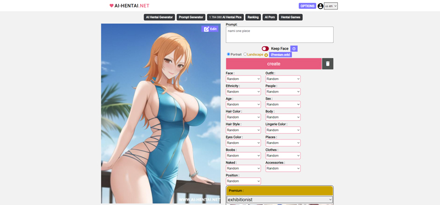
Task: Click the Edit icon on the image
Action: pyautogui.click(x=210, y=29)
